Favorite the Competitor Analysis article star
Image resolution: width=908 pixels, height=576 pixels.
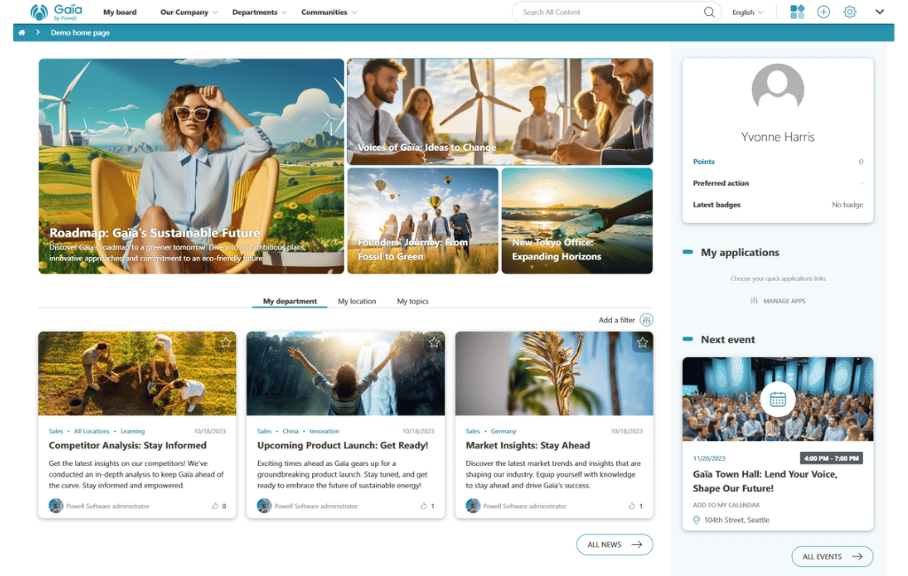[x=225, y=342]
